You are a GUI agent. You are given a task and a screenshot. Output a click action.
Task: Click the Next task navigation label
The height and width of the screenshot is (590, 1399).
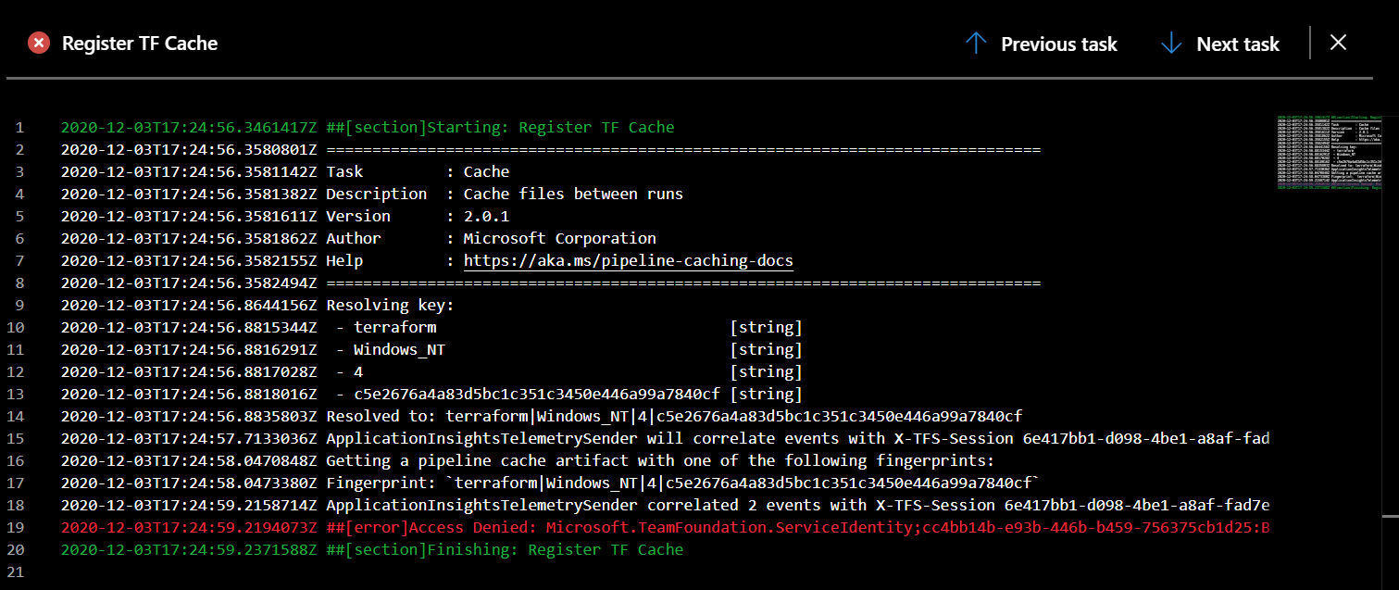coord(1237,44)
